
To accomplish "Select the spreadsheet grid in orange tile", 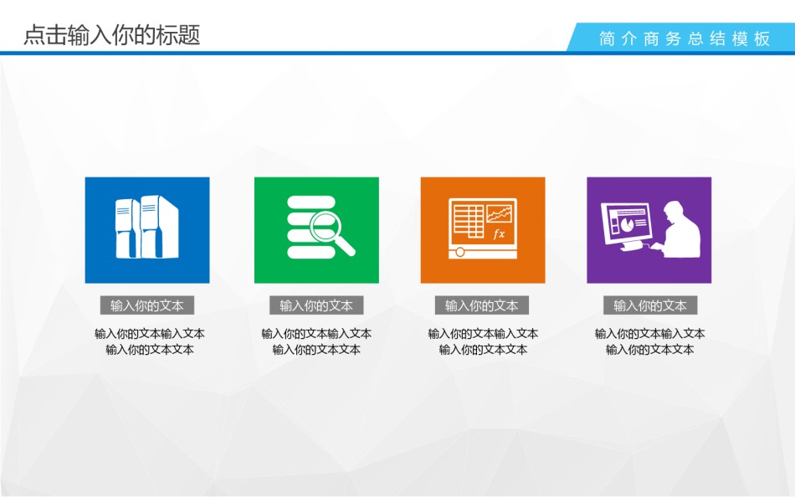I will [467, 220].
